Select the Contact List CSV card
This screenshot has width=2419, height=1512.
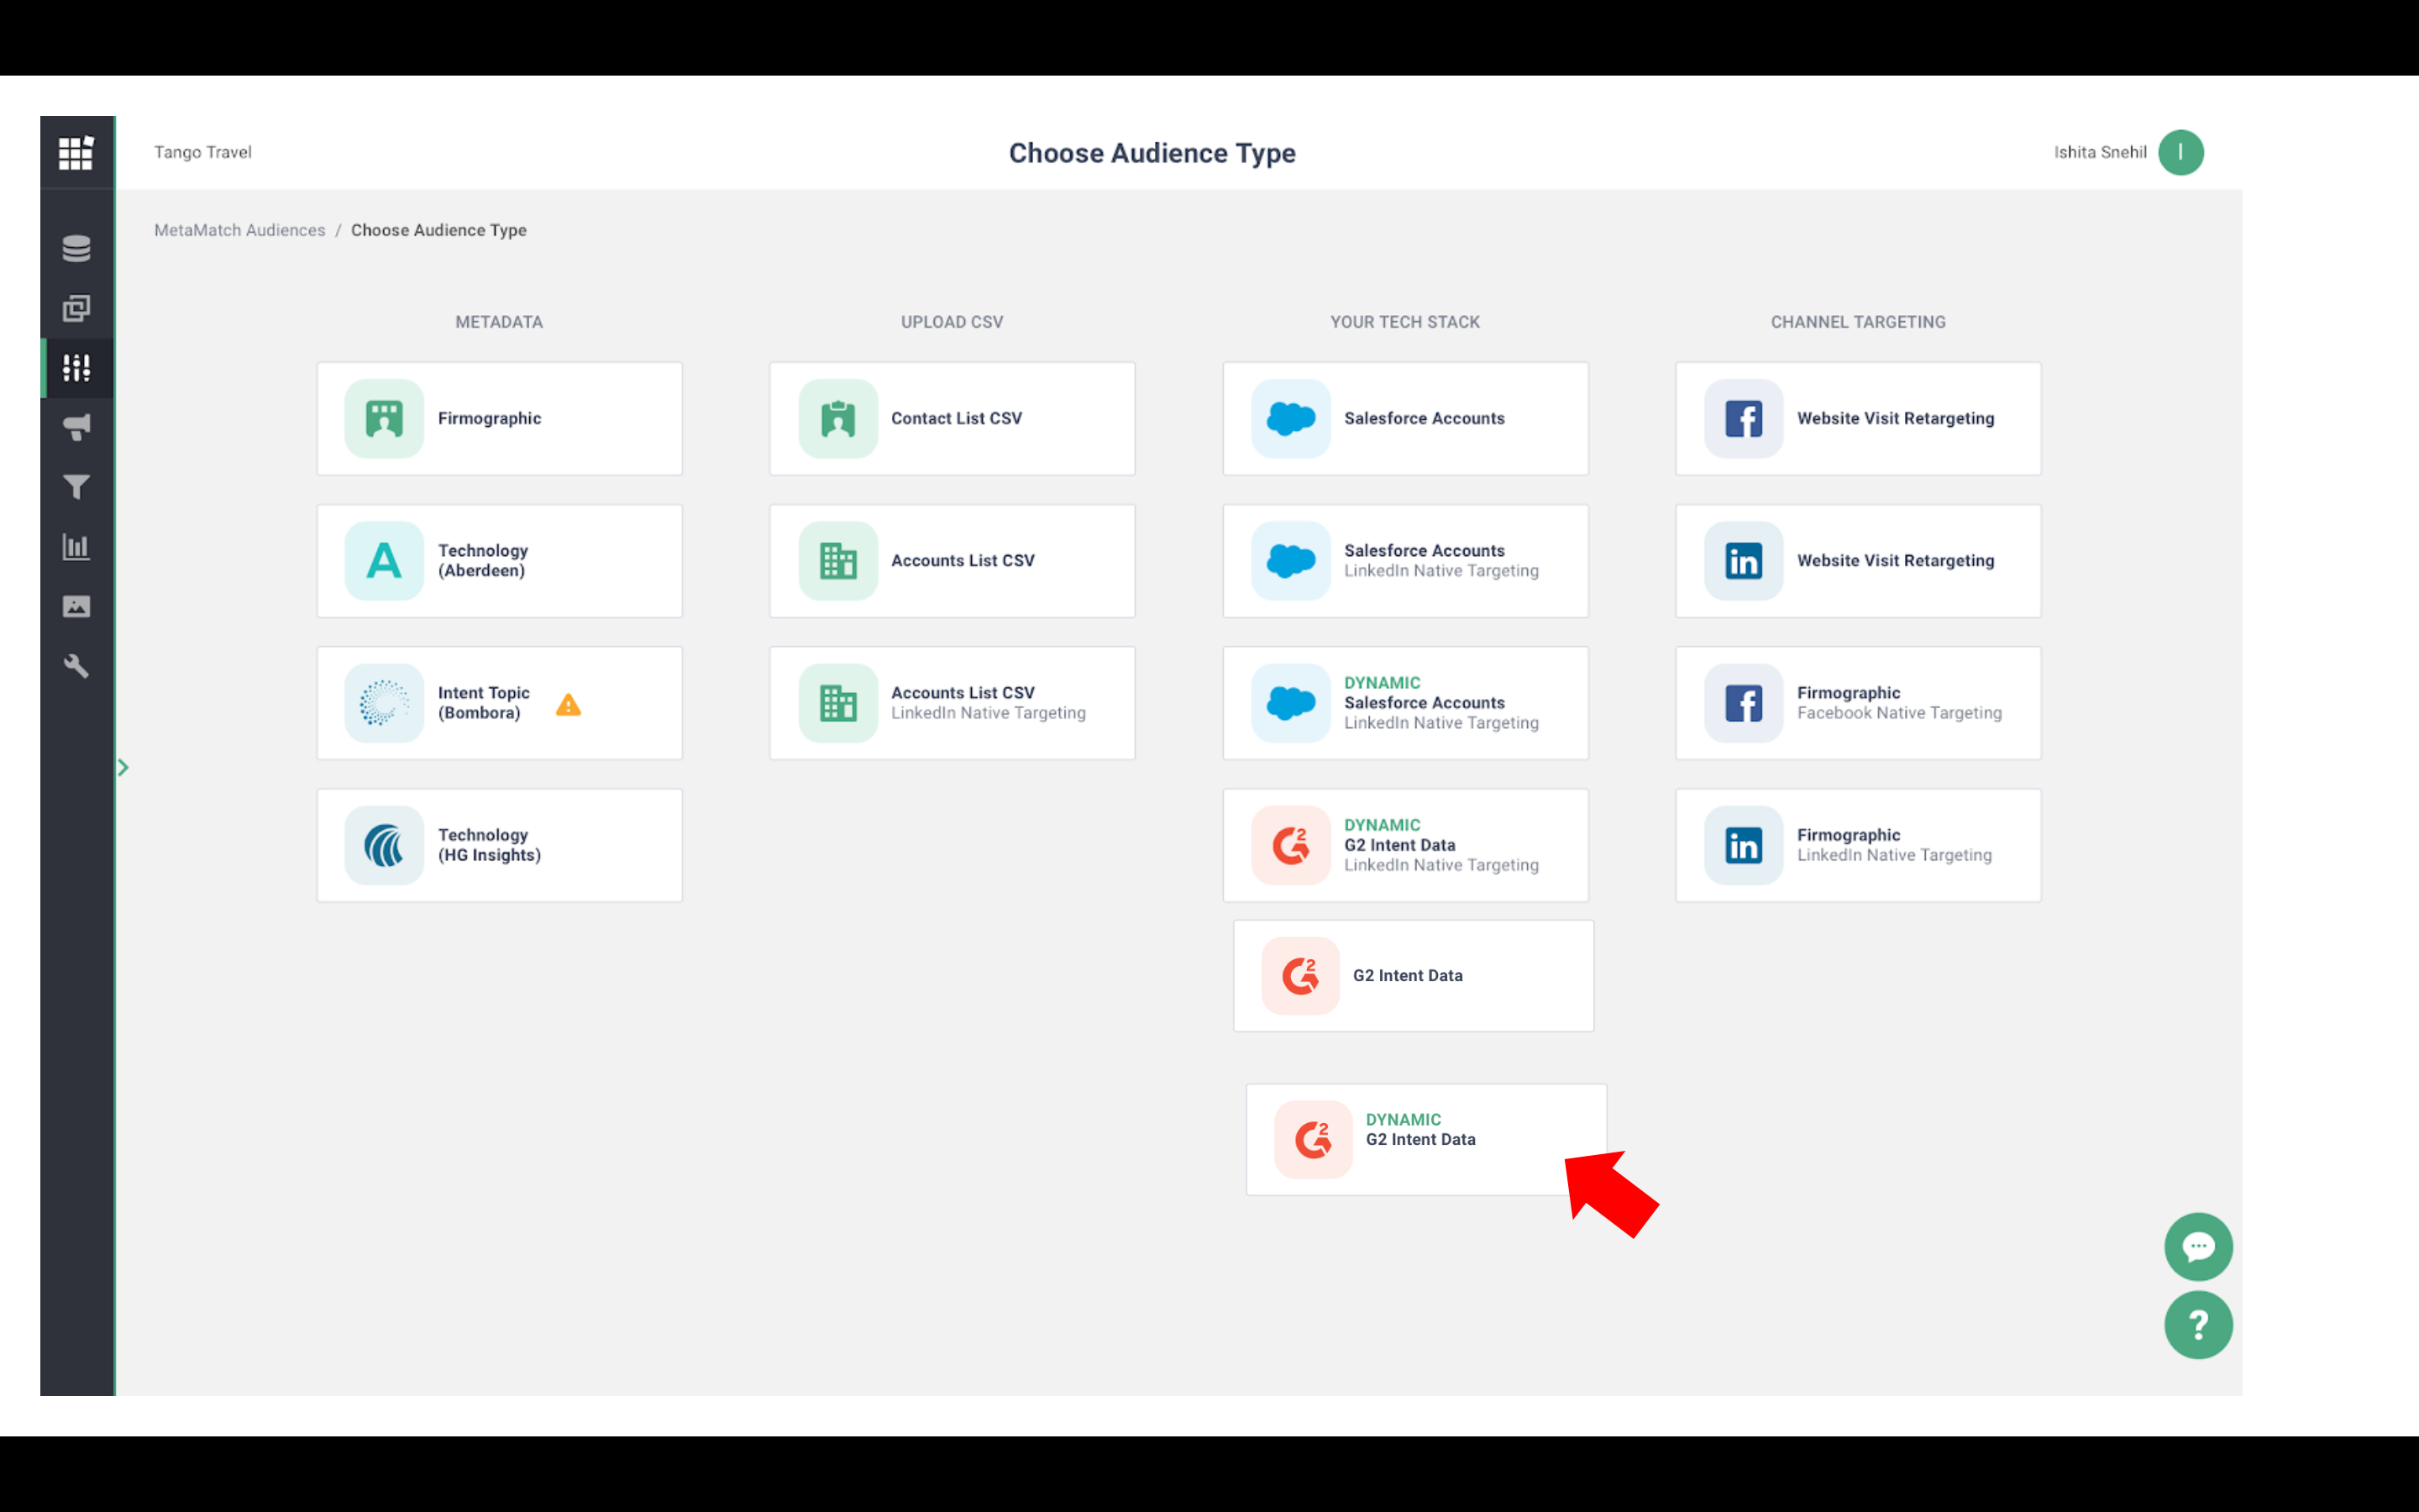tap(952, 419)
